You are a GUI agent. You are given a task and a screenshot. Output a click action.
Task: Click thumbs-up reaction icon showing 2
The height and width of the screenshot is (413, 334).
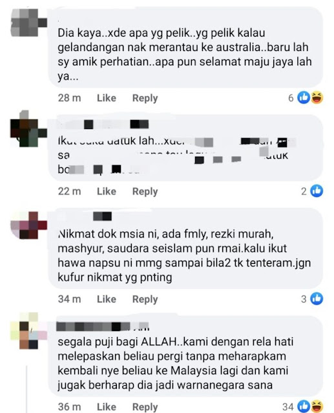pyautogui.click(x=317, y=191)
